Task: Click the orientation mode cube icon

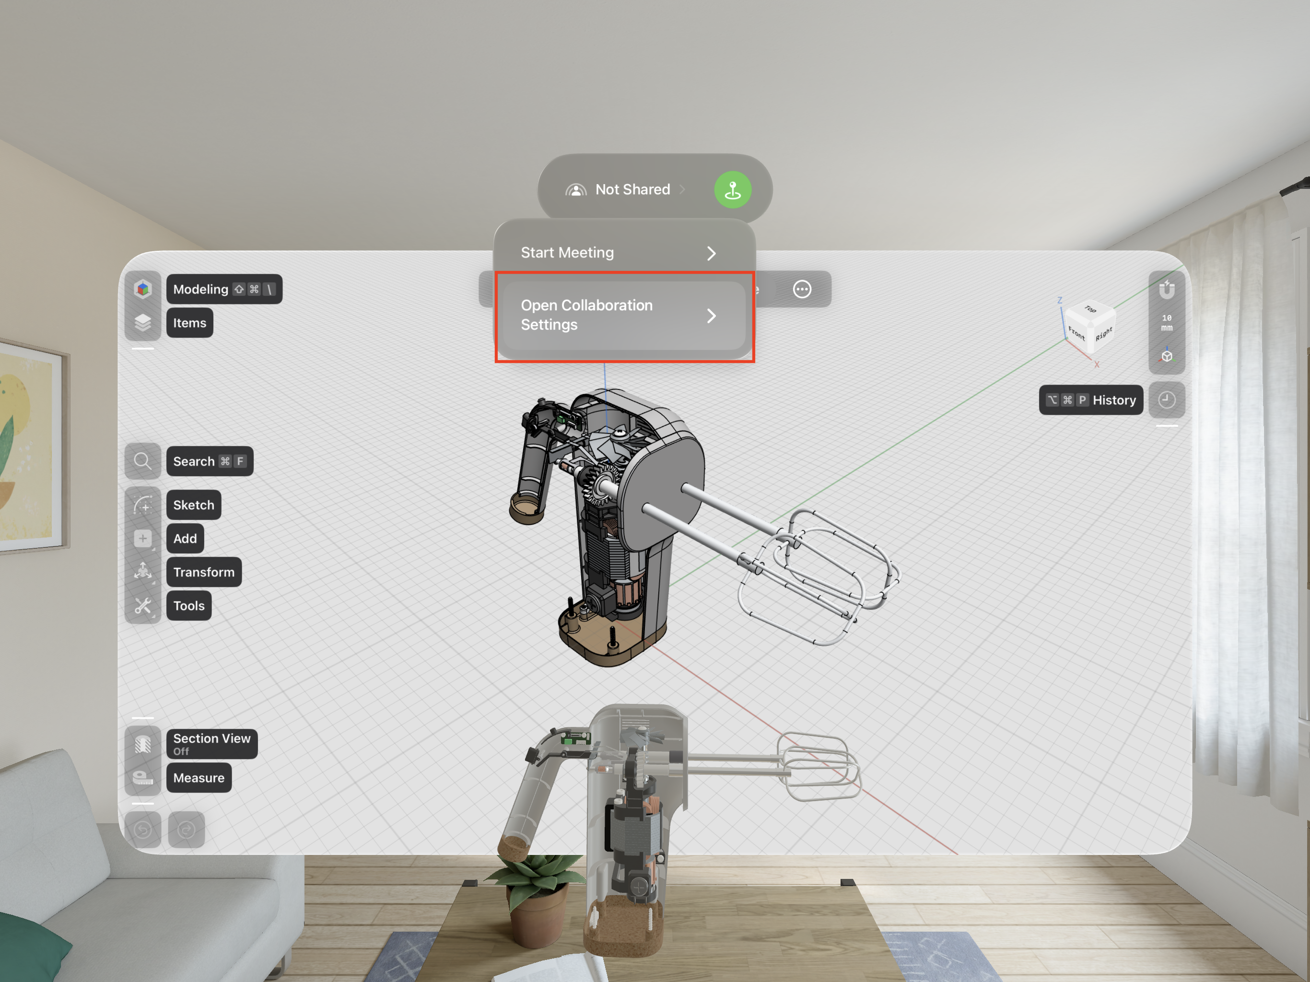Action: (1167, 356)
